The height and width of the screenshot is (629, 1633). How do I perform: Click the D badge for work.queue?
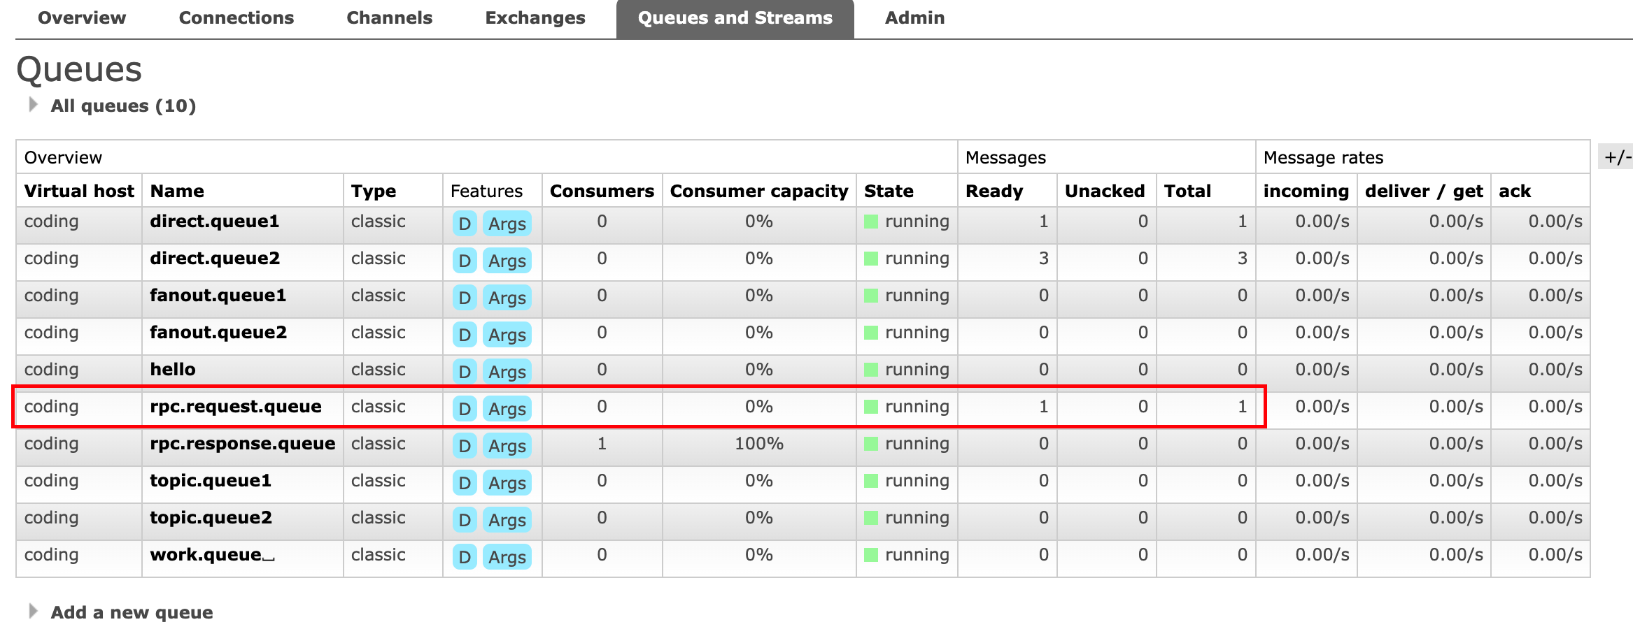[464, 557]
